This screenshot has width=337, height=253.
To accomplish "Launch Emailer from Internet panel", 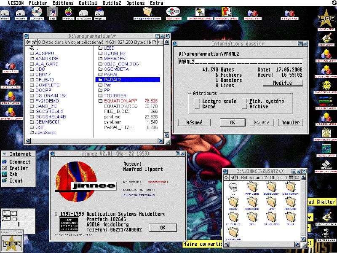I will (15, 168).
